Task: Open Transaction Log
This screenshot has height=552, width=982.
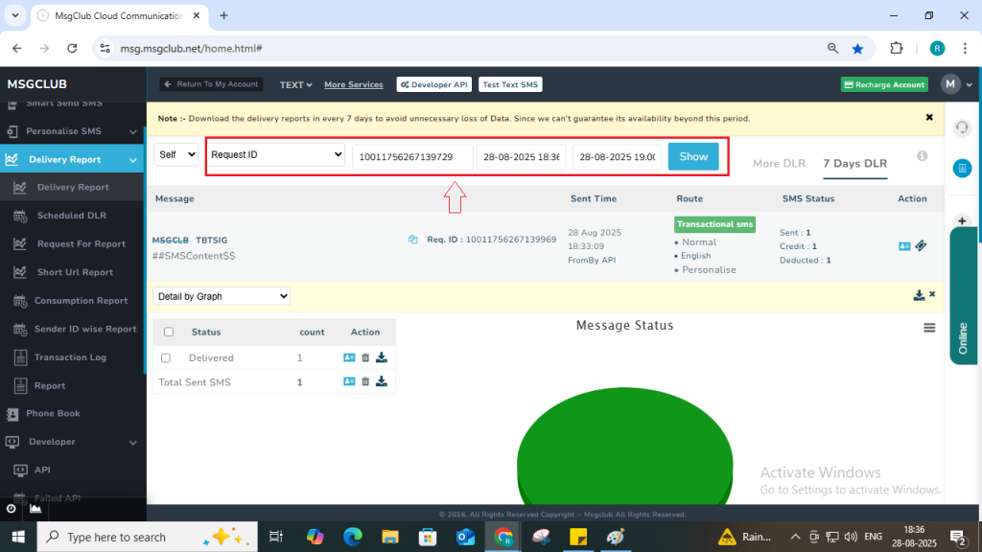Action: (x=72, y=357)
